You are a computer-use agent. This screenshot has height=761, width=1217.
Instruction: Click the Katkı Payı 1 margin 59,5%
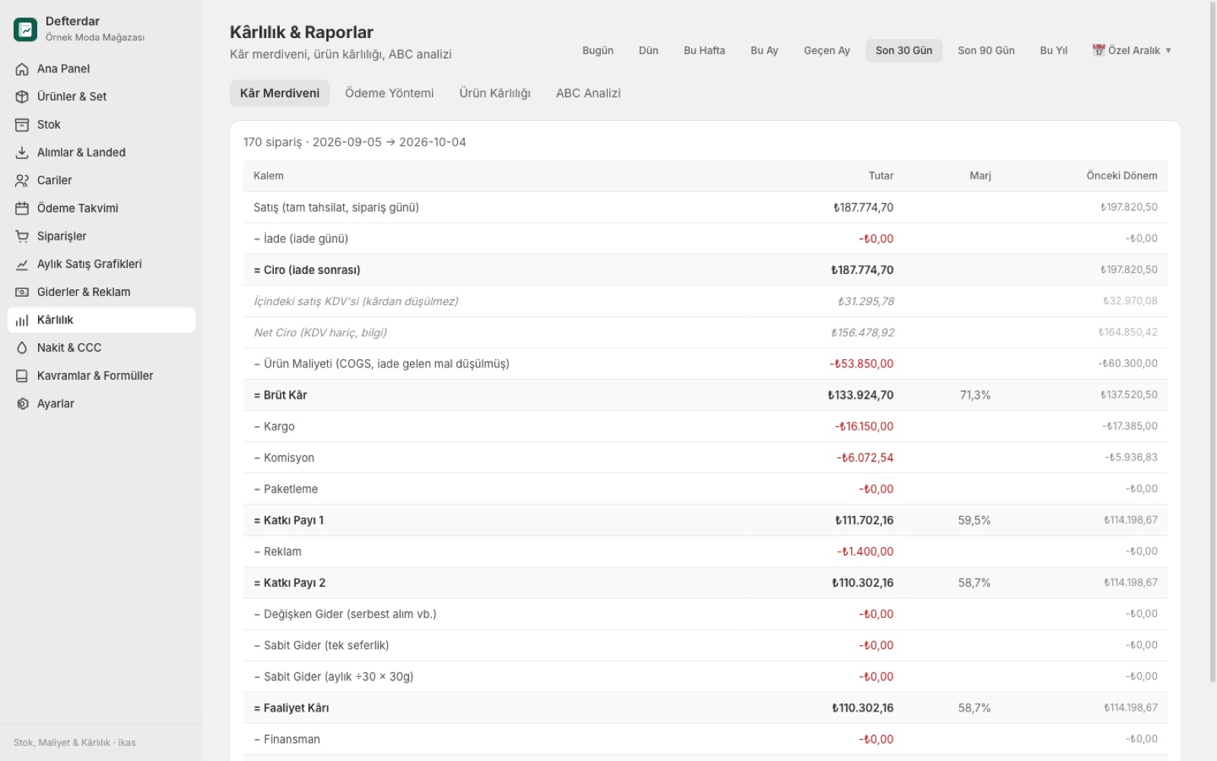coord(974,521)
